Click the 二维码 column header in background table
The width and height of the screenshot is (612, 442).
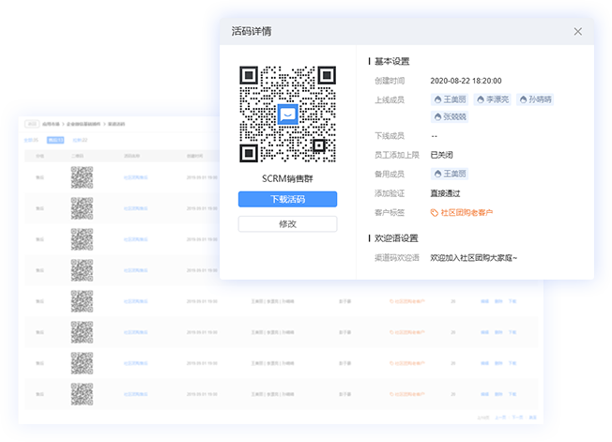(x=77, y=156)
